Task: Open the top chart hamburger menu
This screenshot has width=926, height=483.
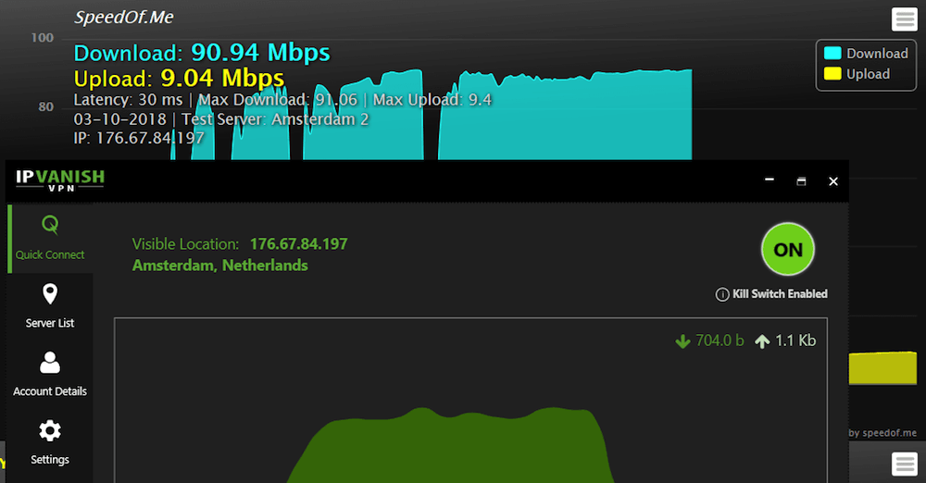Action: pyautogui.click(x=904, y=19)
